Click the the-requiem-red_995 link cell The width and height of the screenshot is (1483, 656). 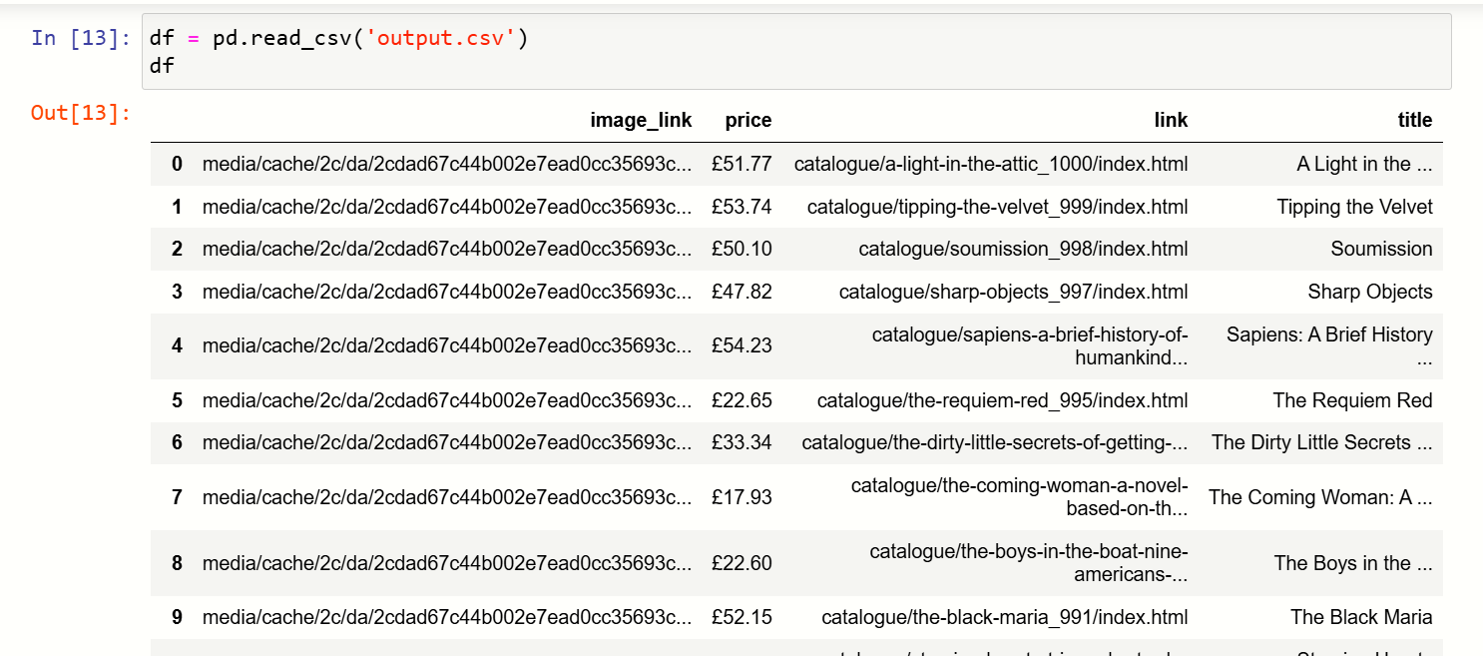coord(1003,400)
